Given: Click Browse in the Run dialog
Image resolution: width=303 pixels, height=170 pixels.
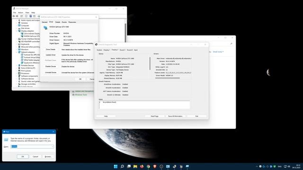Looking at the screenshot, I should tap(48, 156).
